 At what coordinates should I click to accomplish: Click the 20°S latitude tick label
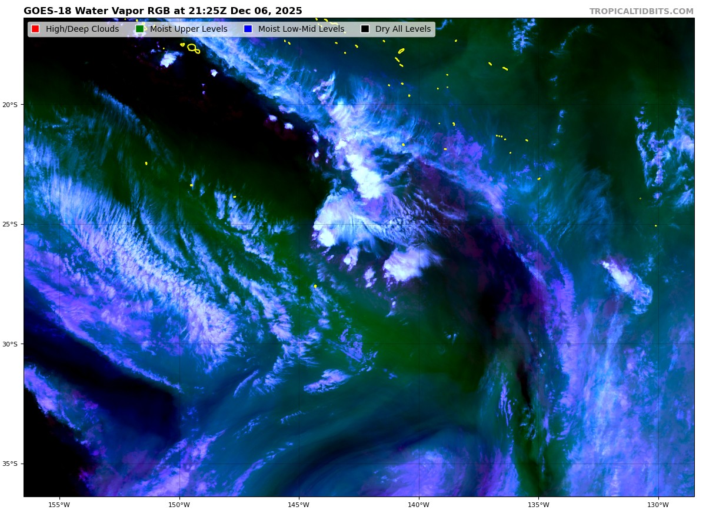point(10,105)
